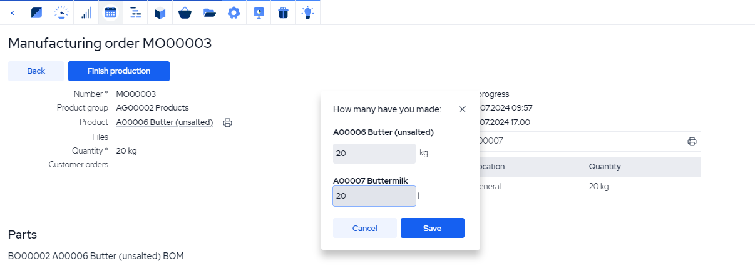Open the presentation board icon
This screenshot has width=755, height=266.
click(x=259, y=12)
